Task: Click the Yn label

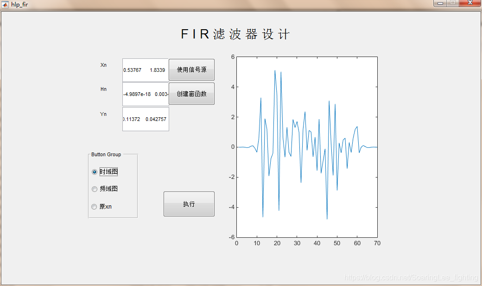Action: point(104,114)
